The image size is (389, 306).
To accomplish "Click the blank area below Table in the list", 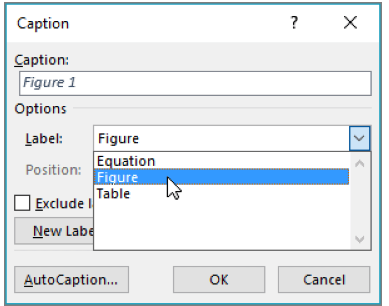I will [x=222, y=225].
